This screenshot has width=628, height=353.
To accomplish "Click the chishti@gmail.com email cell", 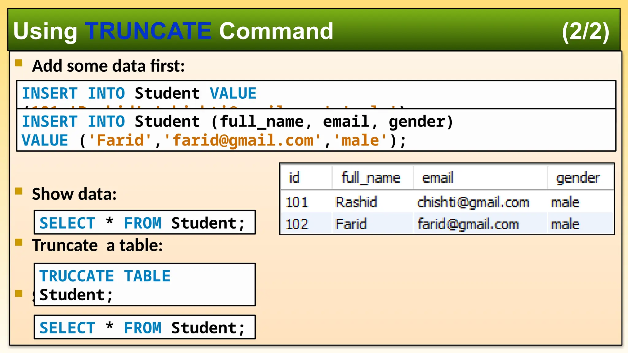I will coord(473,202).
